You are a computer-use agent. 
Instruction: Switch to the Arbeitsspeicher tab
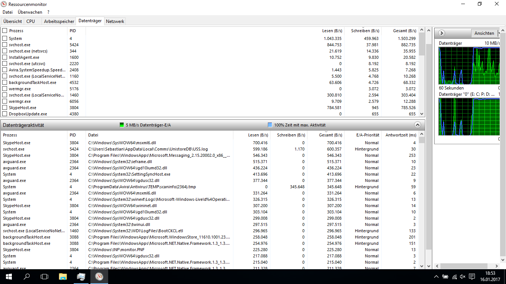(59, 21)
